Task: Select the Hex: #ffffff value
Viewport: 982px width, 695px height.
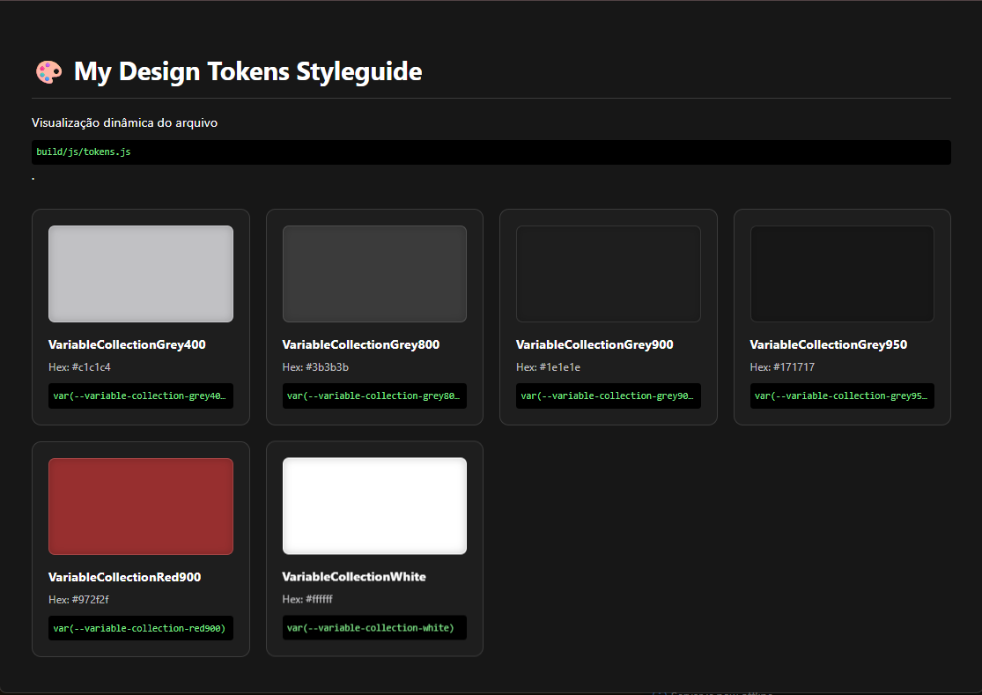Action: coord(307,599)
